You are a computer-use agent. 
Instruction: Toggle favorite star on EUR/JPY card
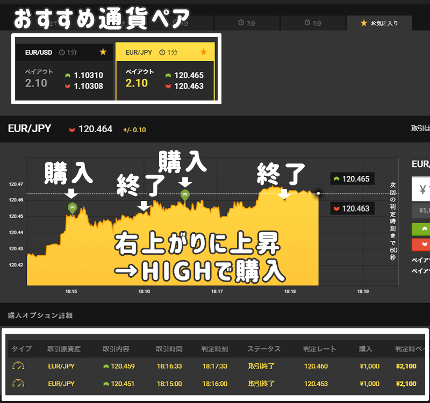(204, 52)
